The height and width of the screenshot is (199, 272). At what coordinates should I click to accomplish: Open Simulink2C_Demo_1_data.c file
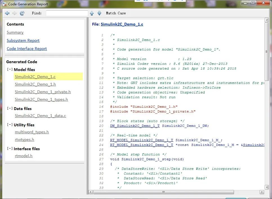pyautogui.click(x=41, y=116)
